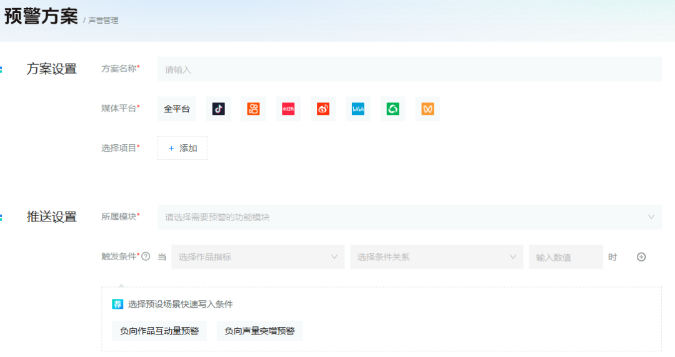Image resolution: width=675 pixels, height=357 pixels.
Task: Click the 媒体平台 field label
Action: [119, 109]
